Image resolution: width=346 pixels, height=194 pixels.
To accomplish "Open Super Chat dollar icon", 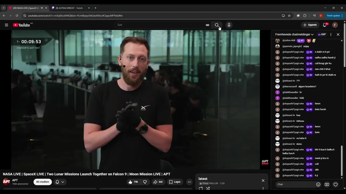I will tap(327, 185).
